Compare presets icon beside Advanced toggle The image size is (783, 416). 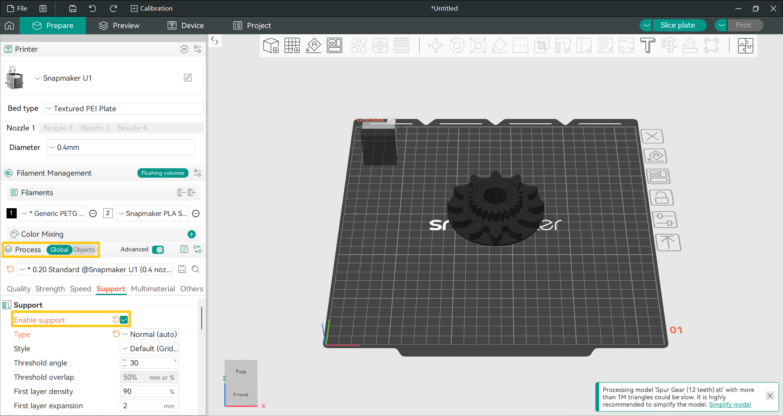click(x=198, y=249)
